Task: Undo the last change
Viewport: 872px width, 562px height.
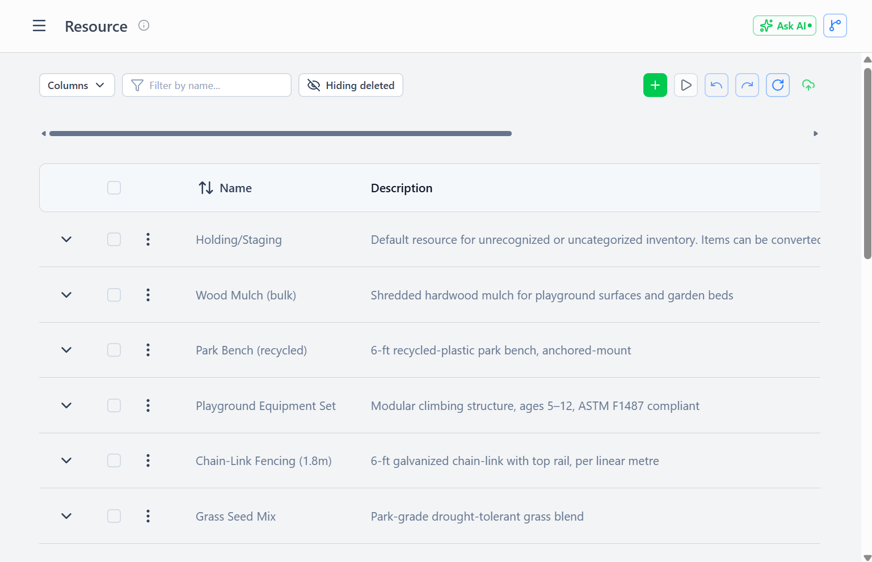Action: pyautogui.click(x=717, y=85)
